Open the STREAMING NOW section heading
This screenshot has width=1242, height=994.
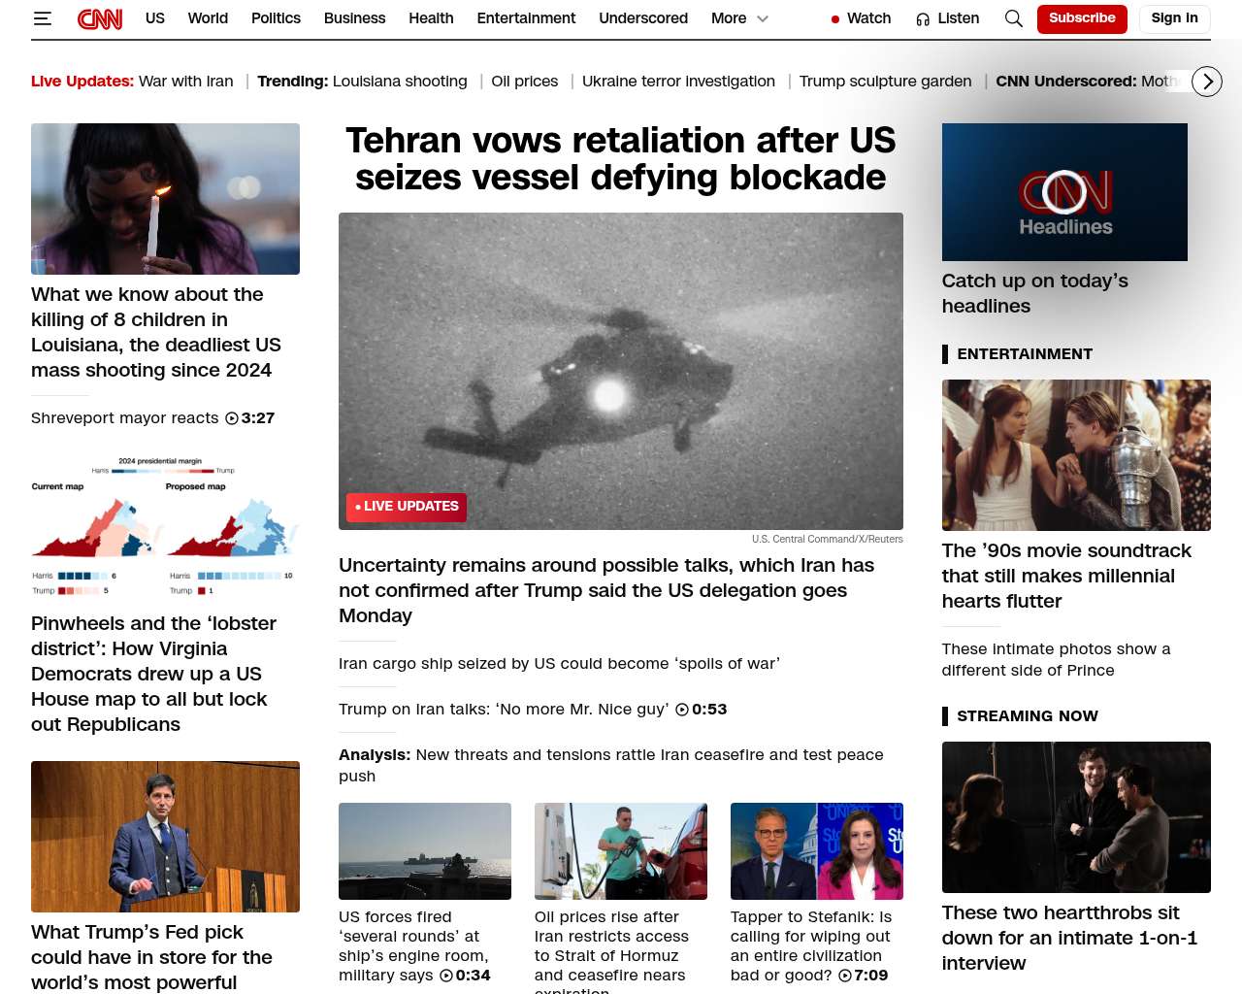coord(1028,716)
